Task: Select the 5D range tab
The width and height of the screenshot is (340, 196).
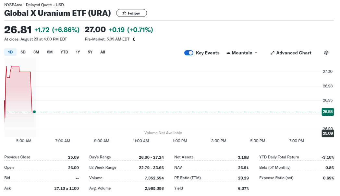Action: (x=23, y=52)
